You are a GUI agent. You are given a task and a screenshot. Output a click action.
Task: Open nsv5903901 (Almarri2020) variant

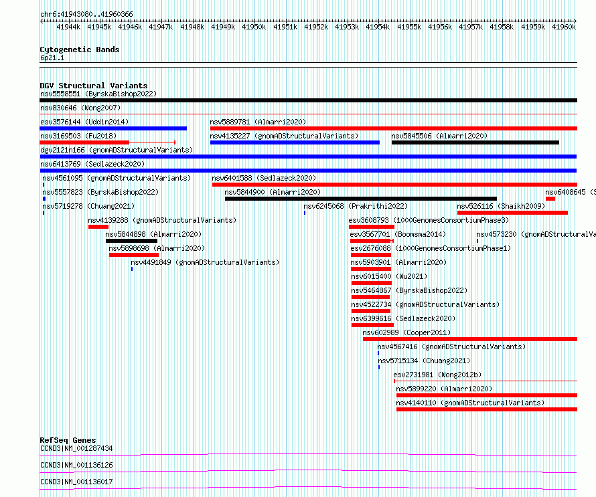(398, 262)
